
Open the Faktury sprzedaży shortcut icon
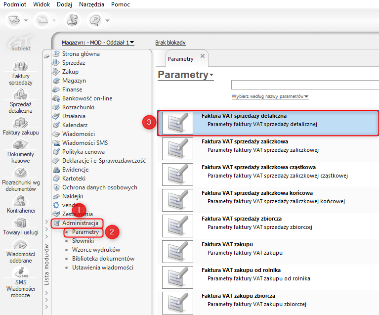[21, 66]
